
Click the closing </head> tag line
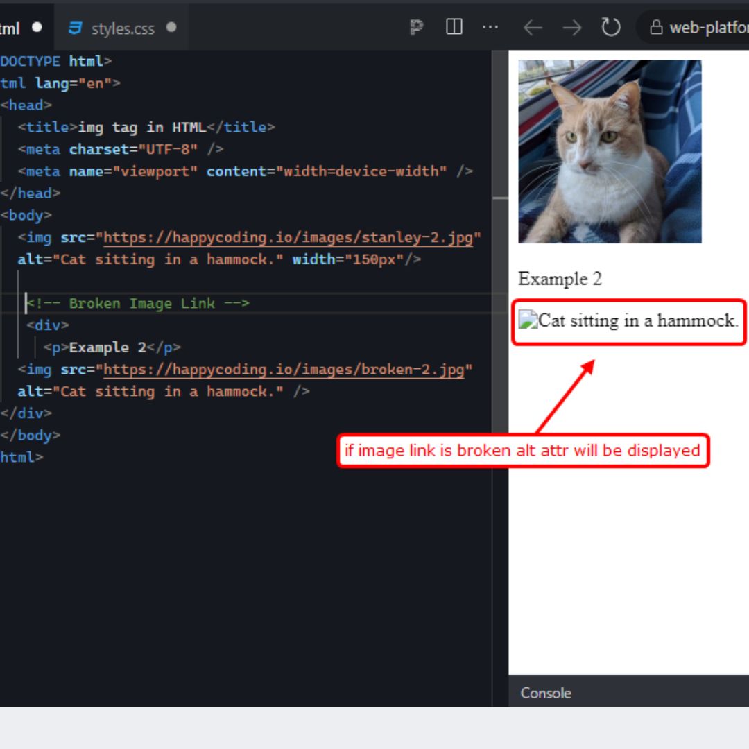pos(31,193)
